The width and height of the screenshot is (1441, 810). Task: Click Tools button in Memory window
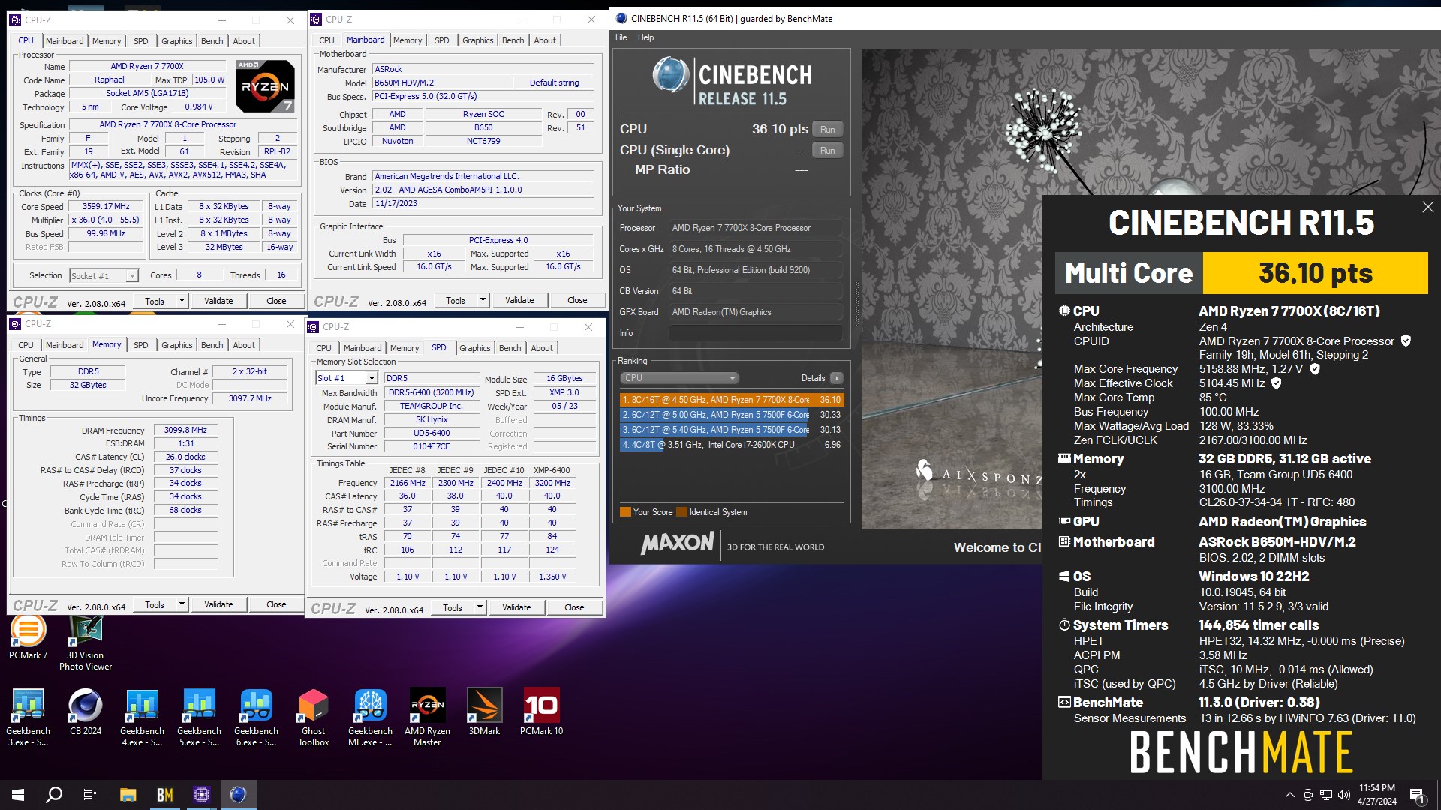pos(155,604)
